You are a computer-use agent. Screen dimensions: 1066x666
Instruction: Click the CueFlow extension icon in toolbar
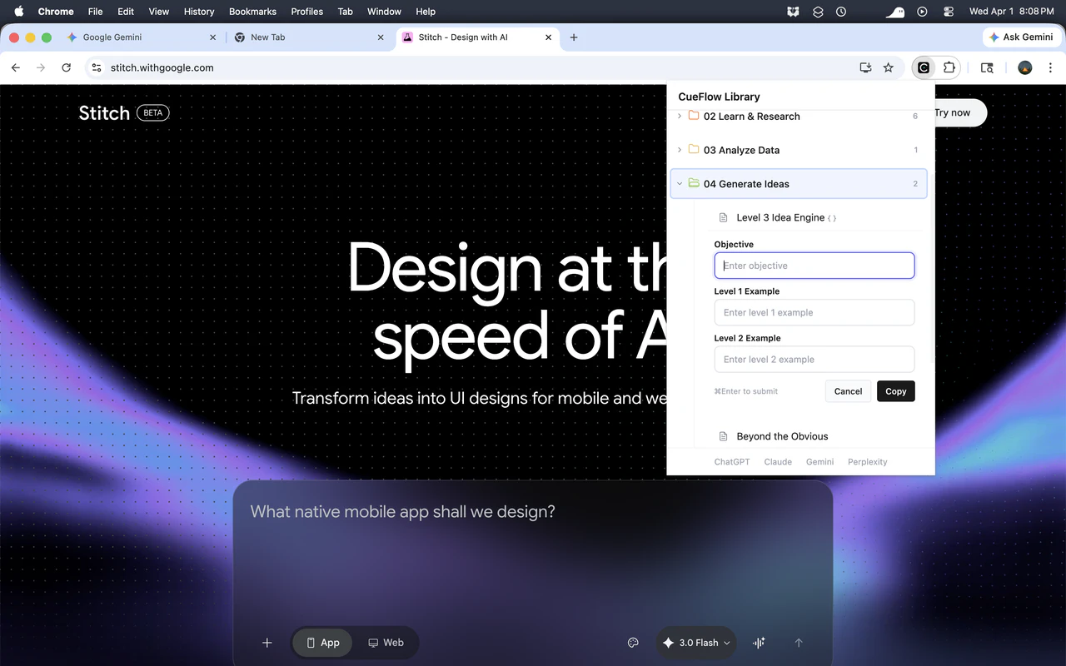coord(924,67)
